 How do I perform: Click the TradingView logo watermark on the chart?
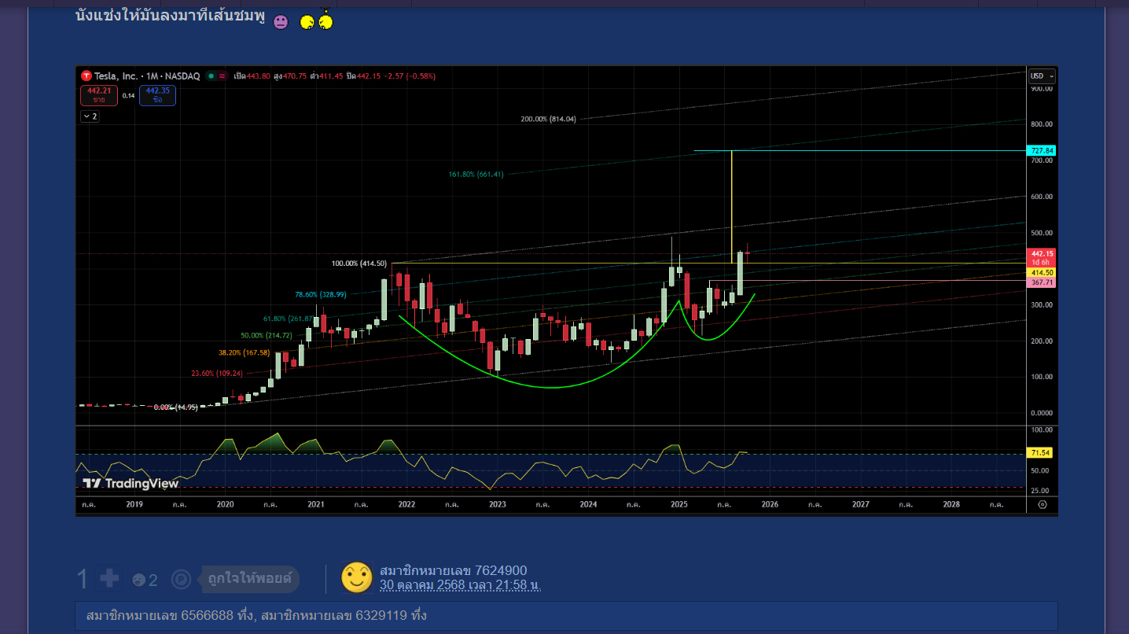tap(131, 484)
